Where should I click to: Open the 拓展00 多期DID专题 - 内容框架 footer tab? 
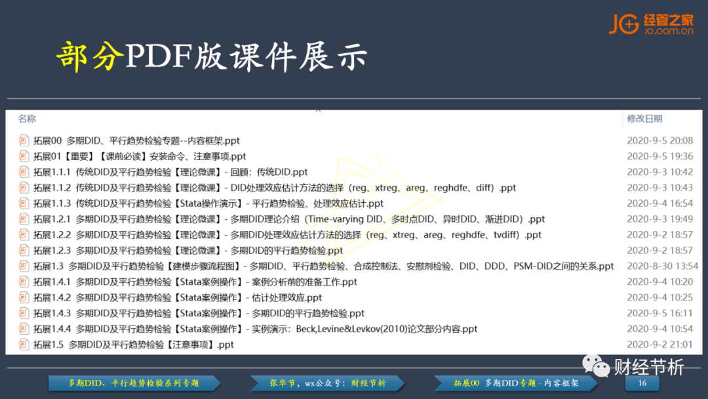tap(516, 383)
